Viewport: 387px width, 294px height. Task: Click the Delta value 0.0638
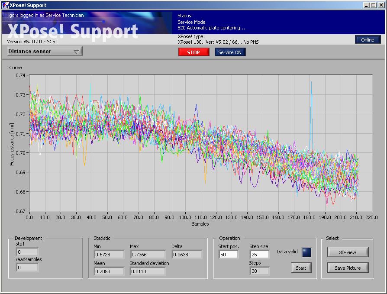pyautogui.click(x=187, y=255)
